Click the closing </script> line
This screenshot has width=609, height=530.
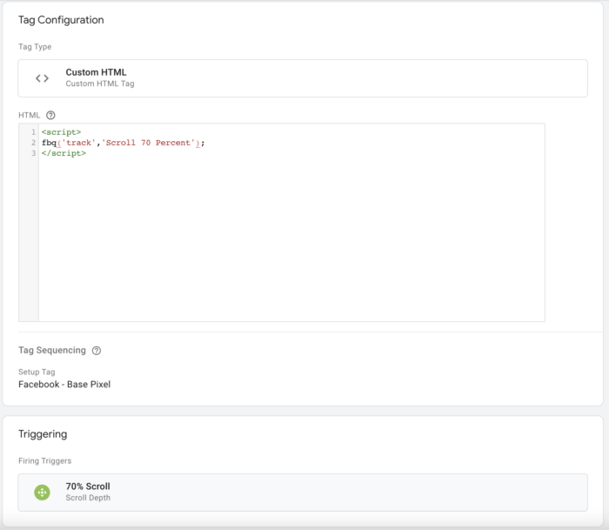click(64, 153)
